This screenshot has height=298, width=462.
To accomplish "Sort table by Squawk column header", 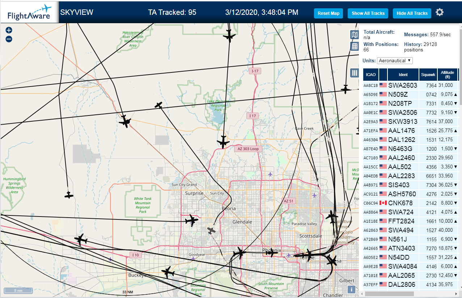I will click(x=428, y=75).
